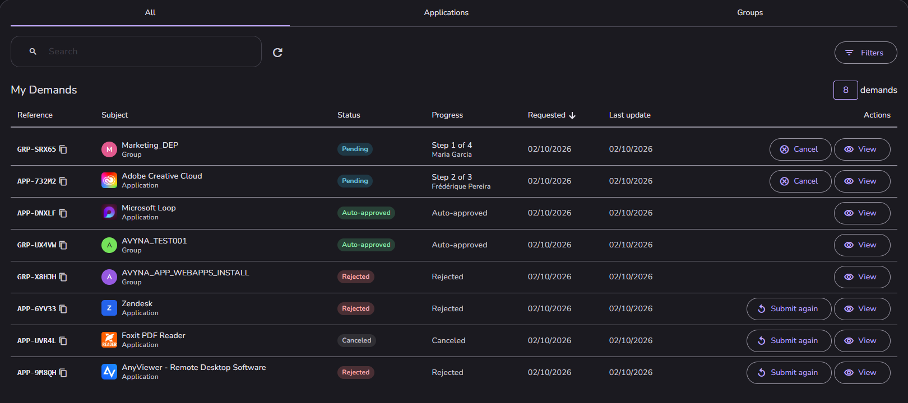Viewport: 908px width, 403px height.
Task: Click the Status column header
Action: [349, 115]
